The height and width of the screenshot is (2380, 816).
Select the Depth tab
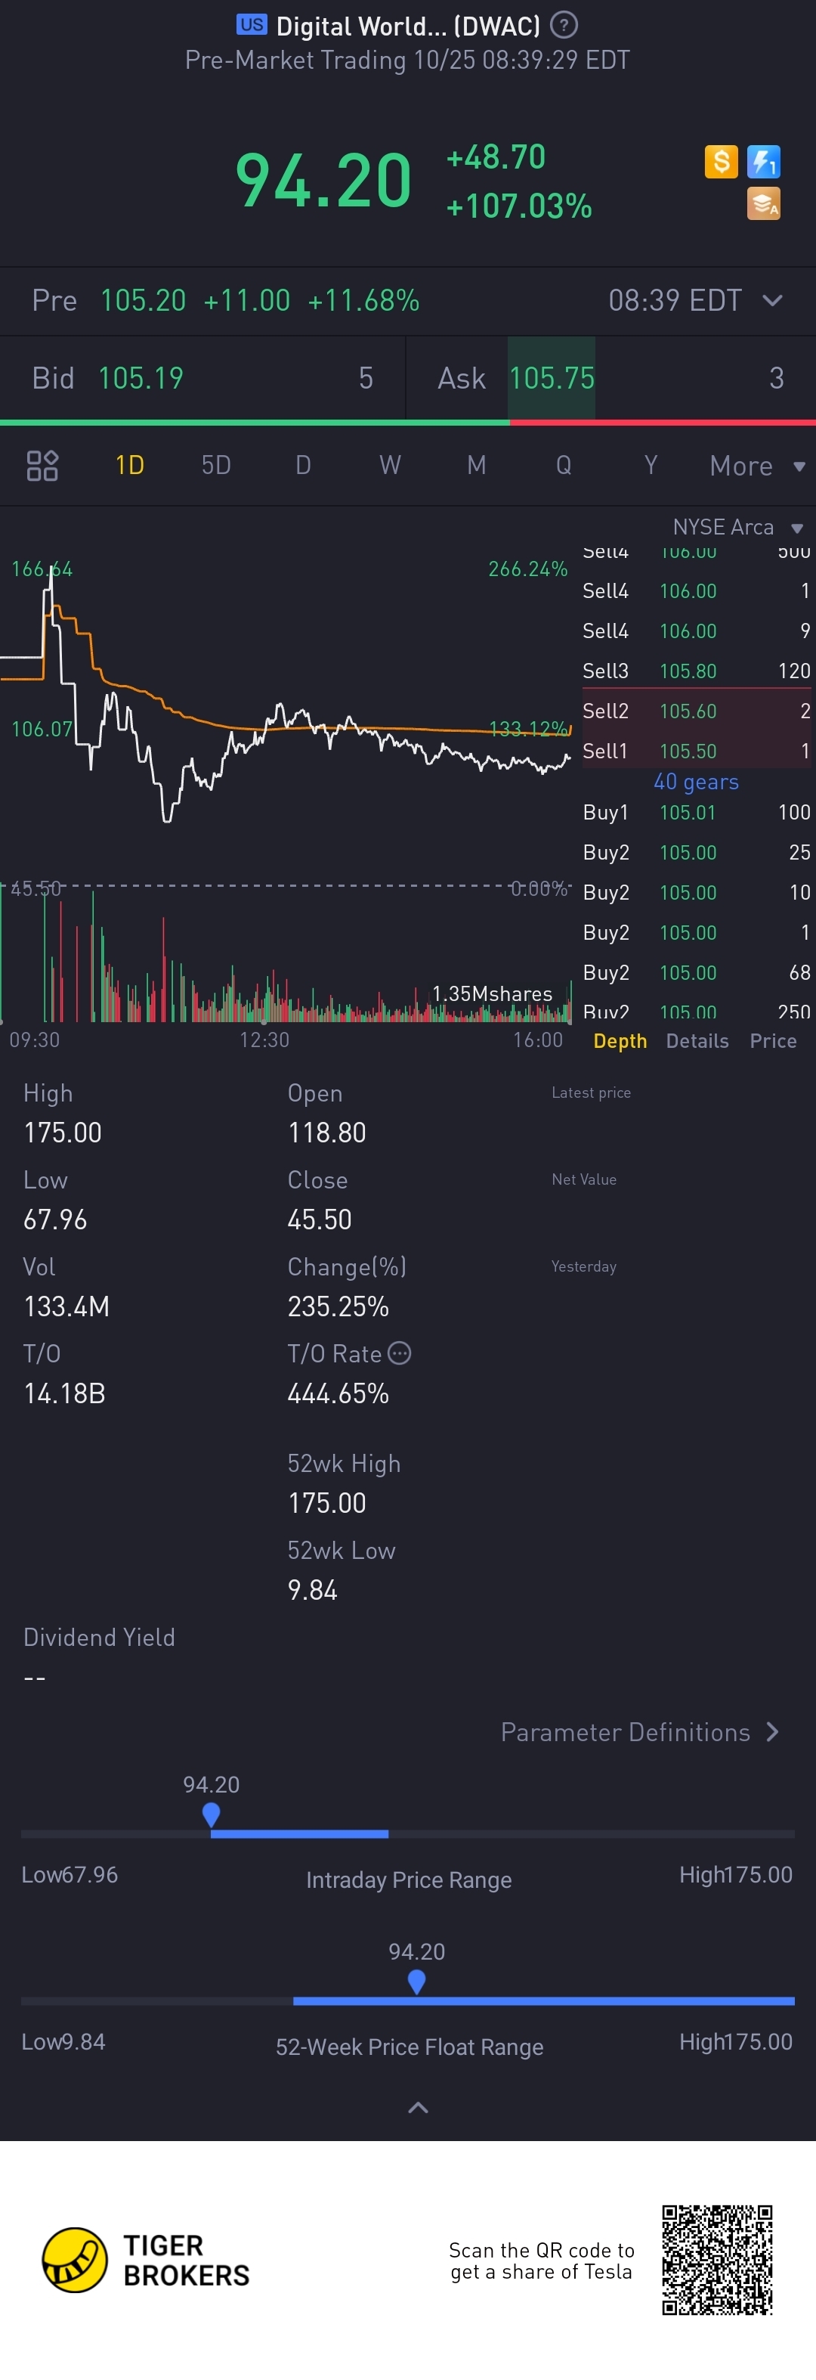tap(620, 1041)
